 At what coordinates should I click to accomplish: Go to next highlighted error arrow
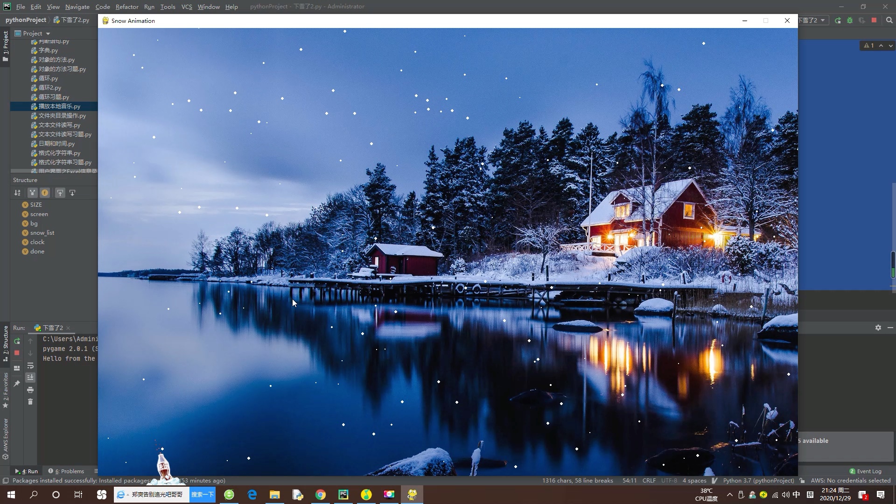pos(890,46)
